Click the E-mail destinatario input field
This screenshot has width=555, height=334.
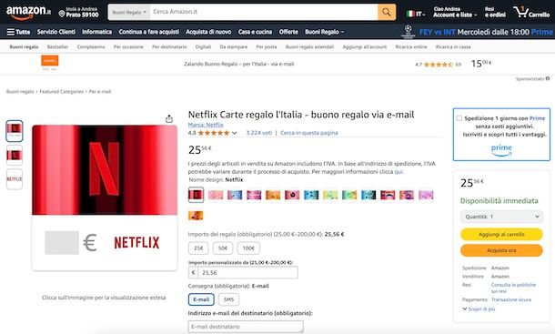tap(246, 327)
